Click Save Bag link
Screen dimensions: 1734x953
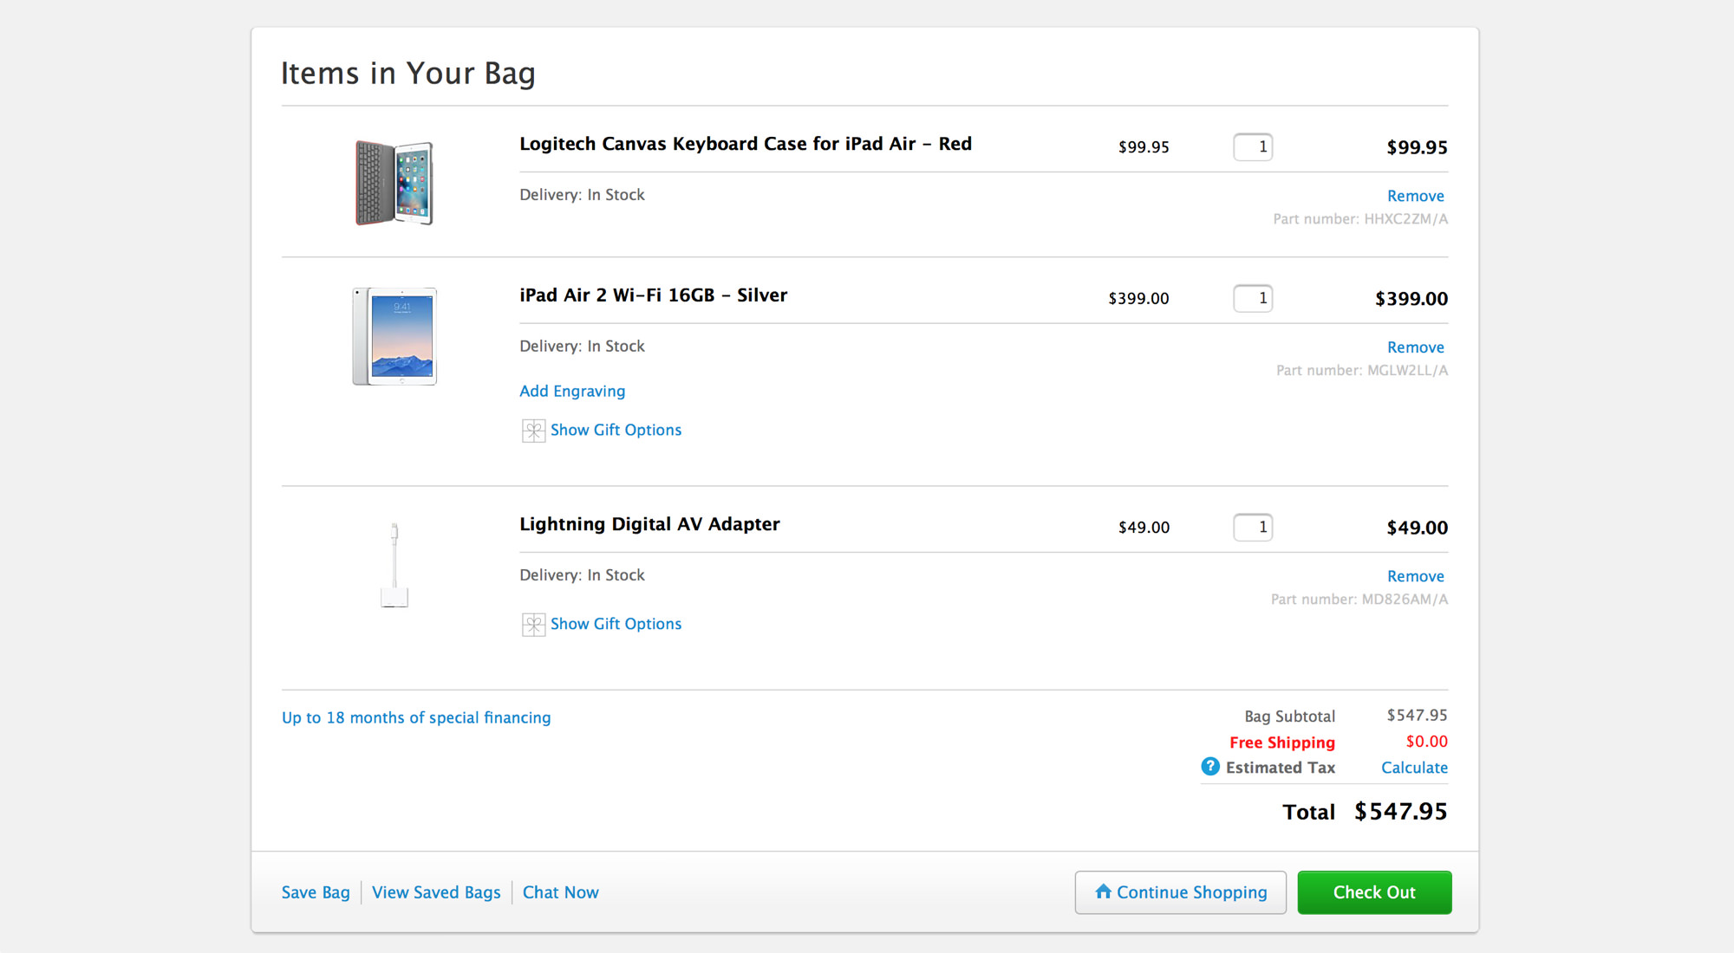[316, 892]
